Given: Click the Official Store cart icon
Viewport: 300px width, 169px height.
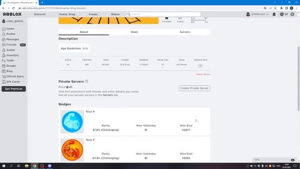Looking at the screenshot, I should point(4,77).
